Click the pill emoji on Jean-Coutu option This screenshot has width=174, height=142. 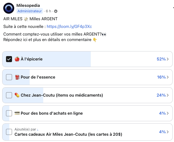pyautogui.click(x=17, y=95)
